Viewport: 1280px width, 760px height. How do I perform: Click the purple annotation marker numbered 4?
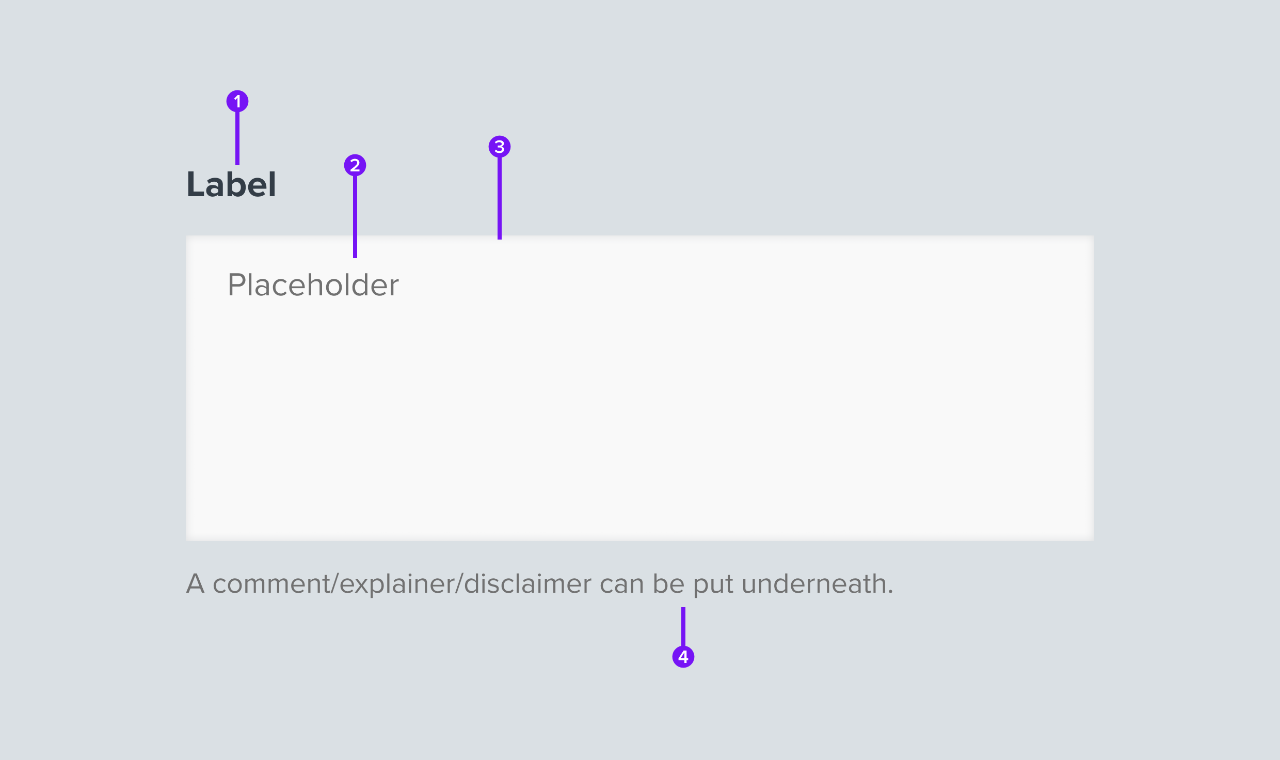[683, 657]
